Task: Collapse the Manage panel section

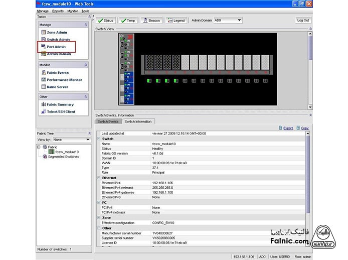Action: pos(85,25)
